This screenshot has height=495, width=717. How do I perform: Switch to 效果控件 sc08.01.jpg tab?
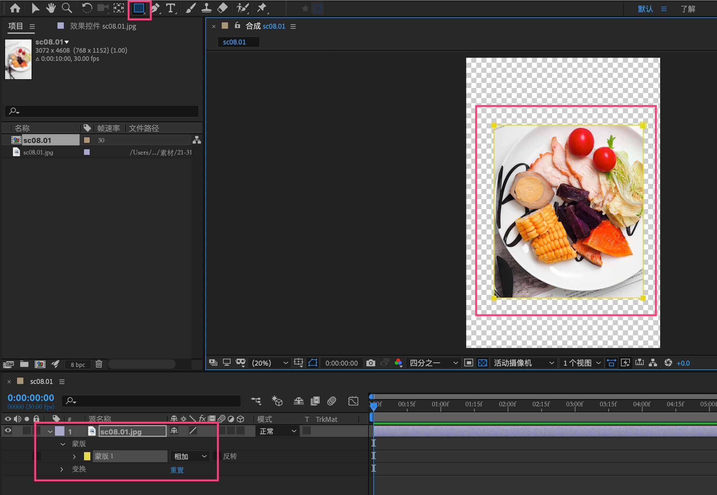pyautogui.click(x=103, y=26)
